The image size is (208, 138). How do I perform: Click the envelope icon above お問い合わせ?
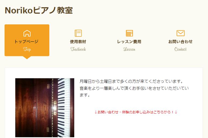point(181,33)
